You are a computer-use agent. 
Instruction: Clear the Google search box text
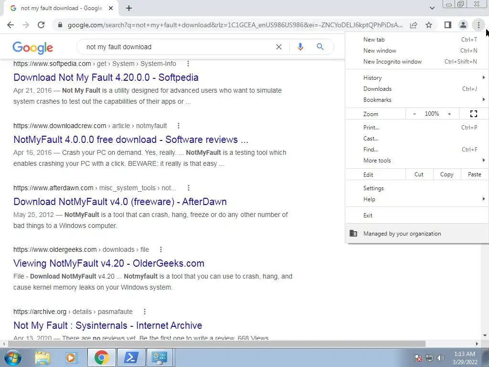tap(279, 47)
